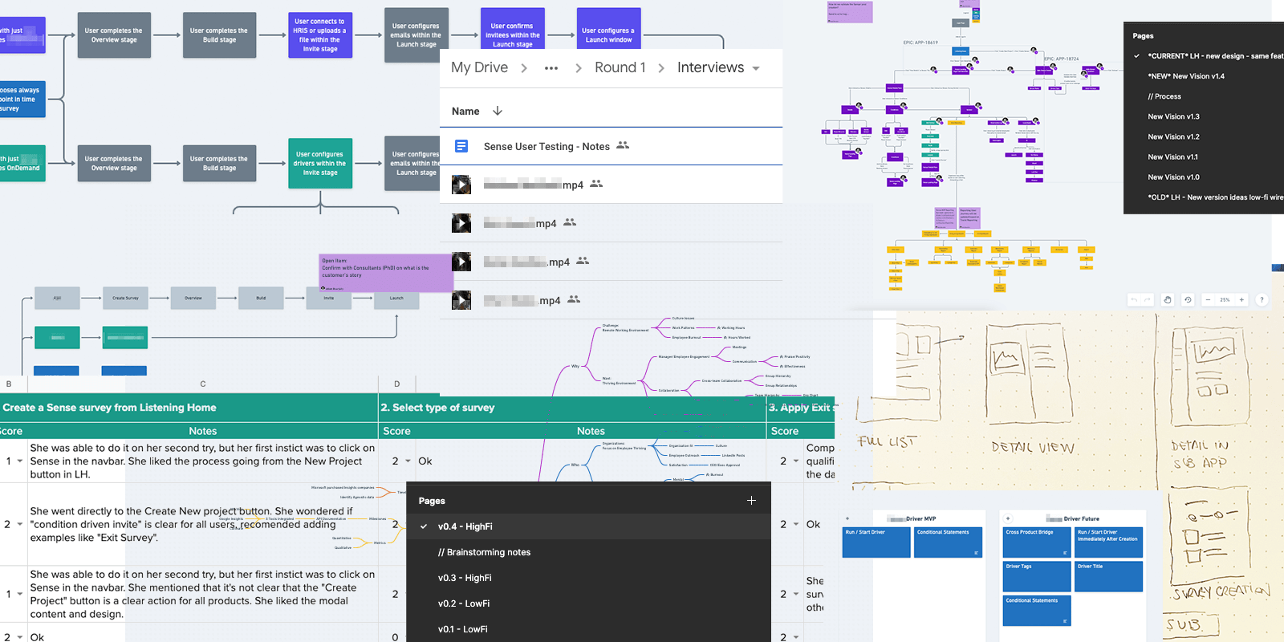Zoom out with the minus button
The height and width of the screenshot is (642, 1284).
coord(1209,299)
